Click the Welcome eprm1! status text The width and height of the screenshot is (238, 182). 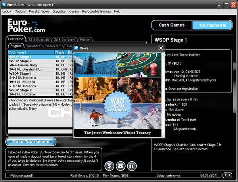coord(21,176)
